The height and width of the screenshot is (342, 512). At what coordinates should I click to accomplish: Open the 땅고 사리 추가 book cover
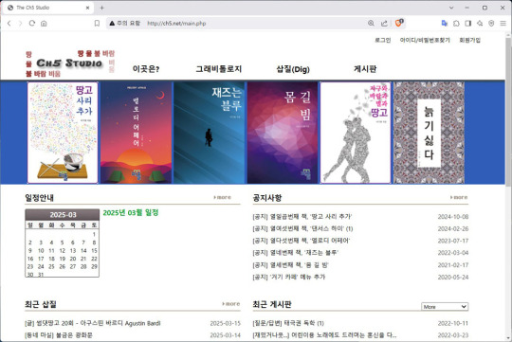[63, 133]
